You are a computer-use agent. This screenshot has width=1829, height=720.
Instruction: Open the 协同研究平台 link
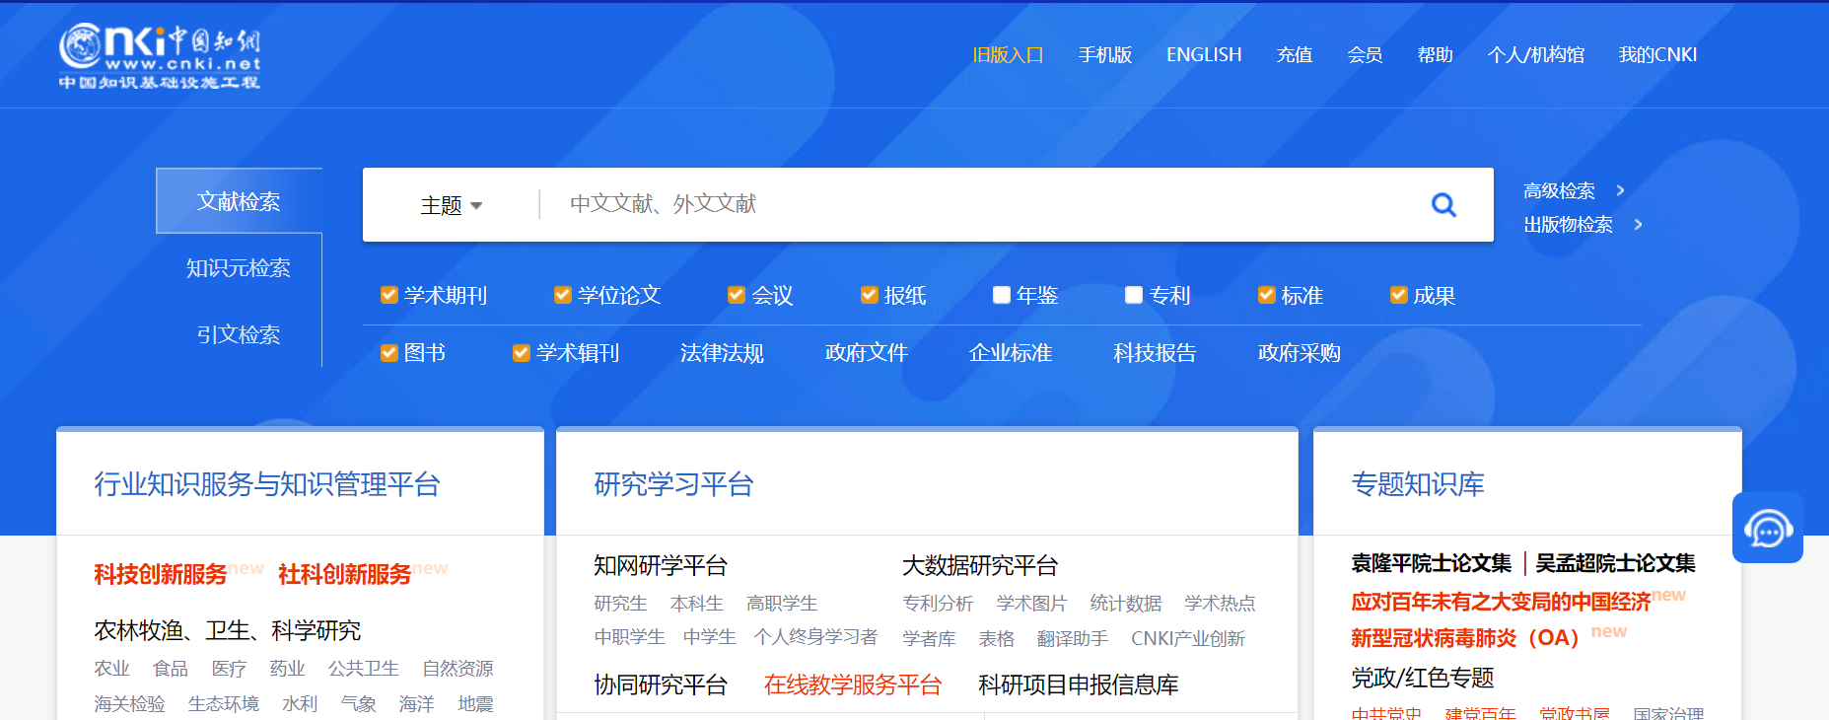(x=661, y=685)
